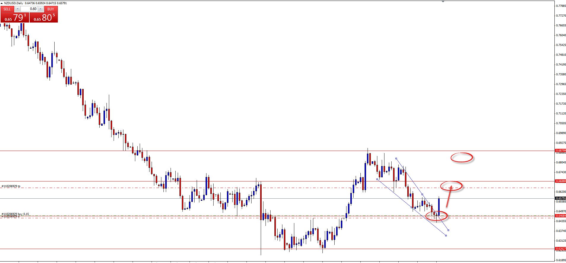Image resolution: width=566 pixels, height=263 pixels.
Task: Decrease trade volume with down arrow
Action: pyautogui.click(x=18, y=9)
